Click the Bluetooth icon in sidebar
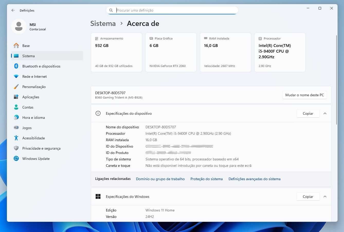344x232 pixels. click(16, 66)
